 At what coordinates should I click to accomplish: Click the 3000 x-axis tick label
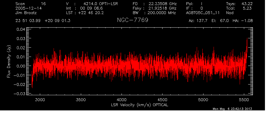click(x=40, y=100)
